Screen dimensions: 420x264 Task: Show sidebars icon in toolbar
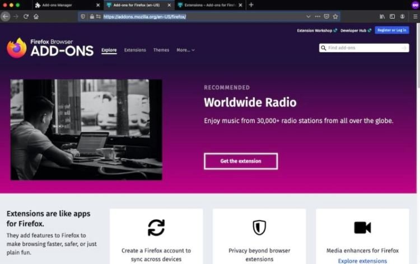pyautogui.click(x=392, y=17)
